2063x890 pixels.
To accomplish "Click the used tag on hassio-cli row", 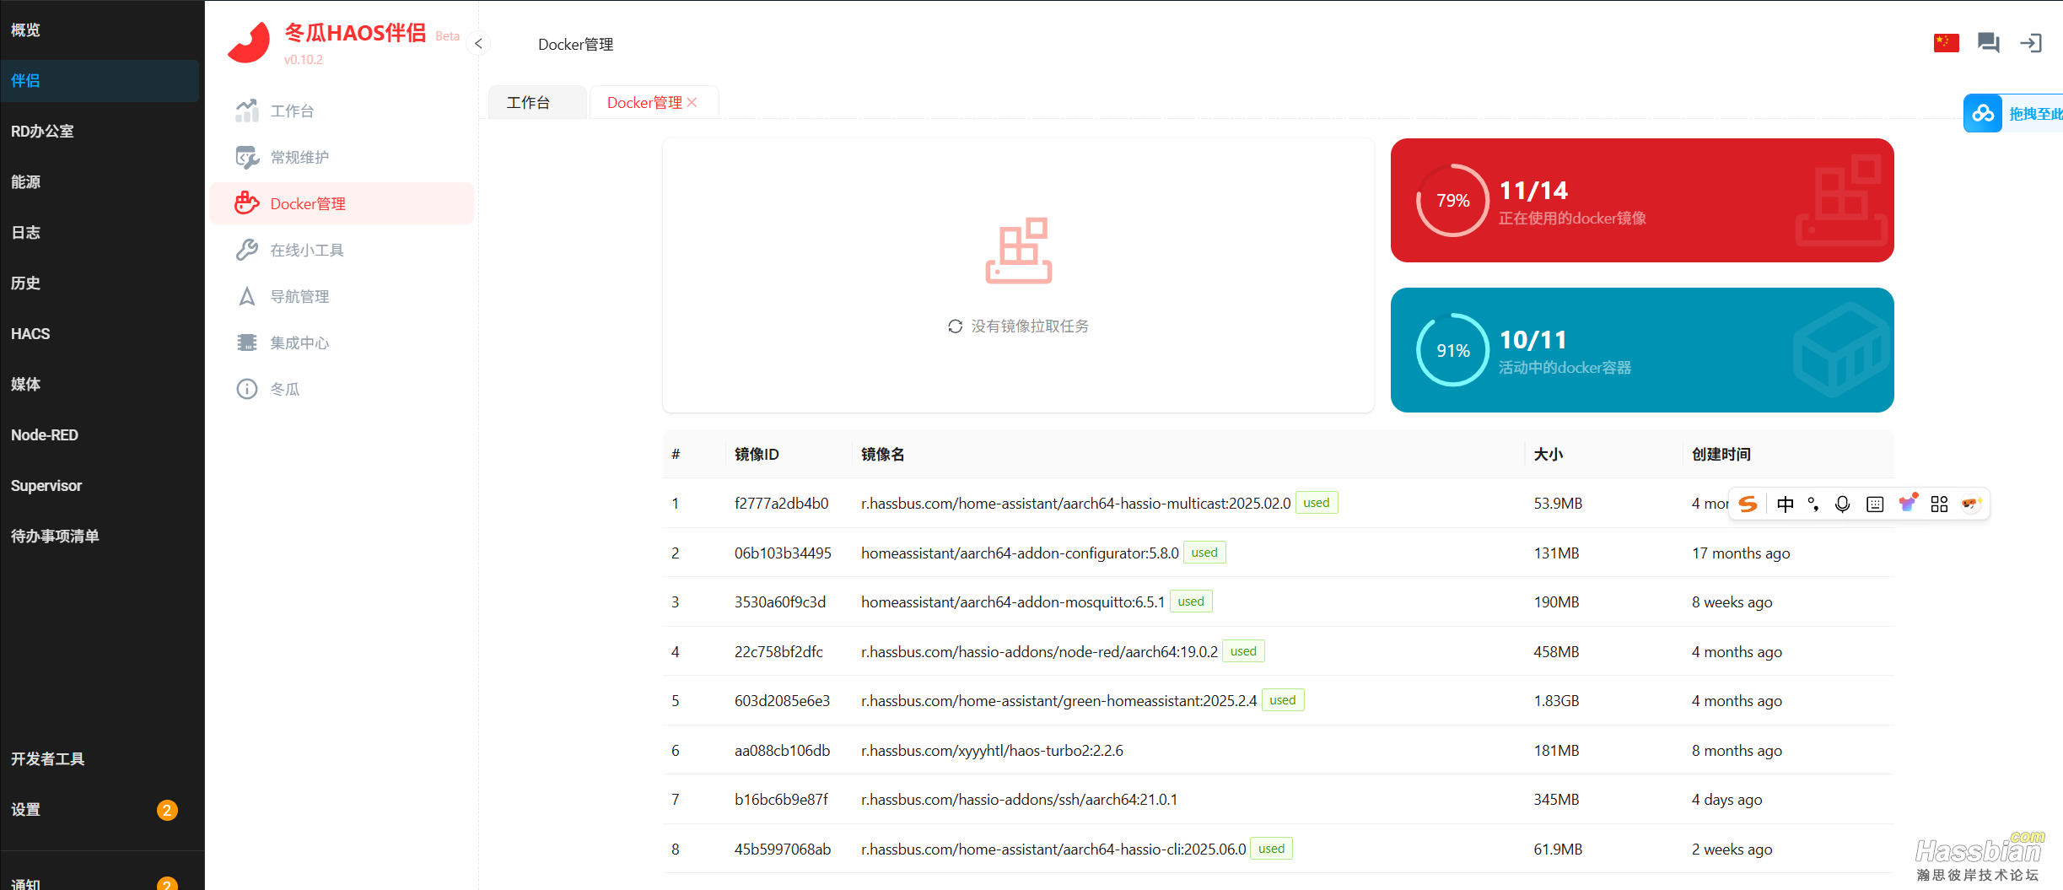I will pos(1271,849).
